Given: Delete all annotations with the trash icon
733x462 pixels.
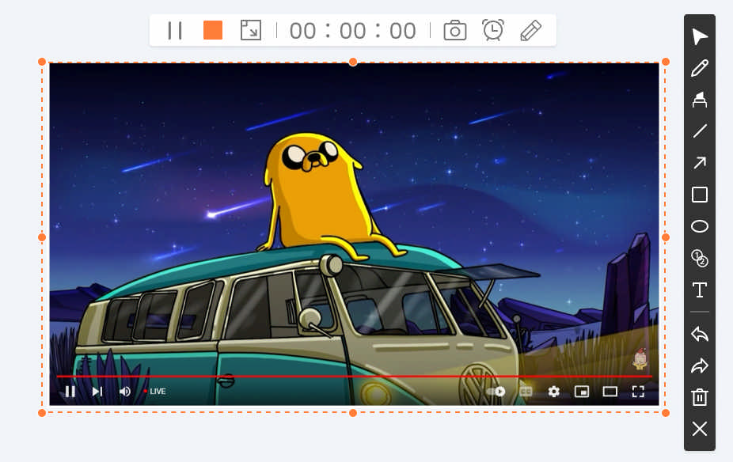Looking at the screenshot, I should 700,397.
